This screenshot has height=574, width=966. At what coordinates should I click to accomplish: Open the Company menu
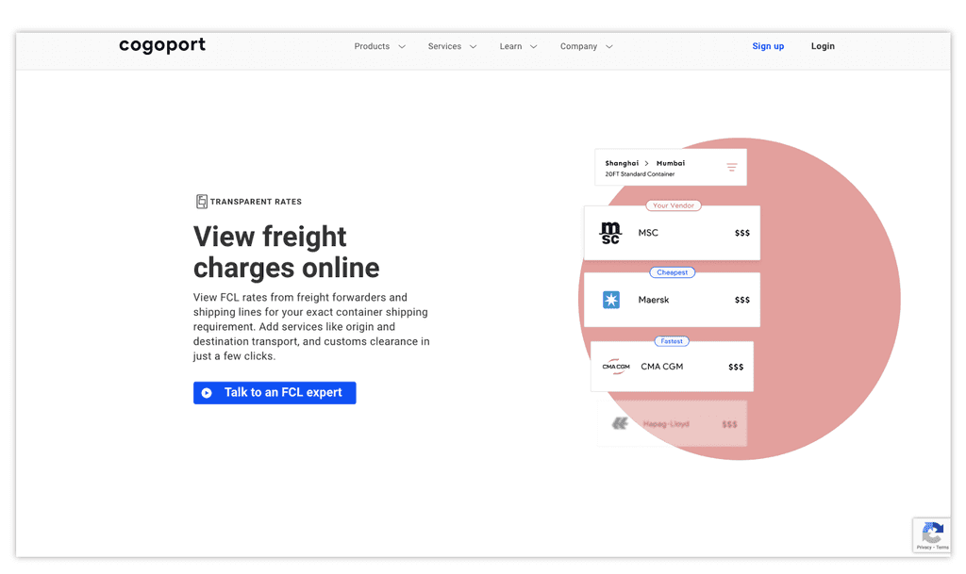point(578,46)
